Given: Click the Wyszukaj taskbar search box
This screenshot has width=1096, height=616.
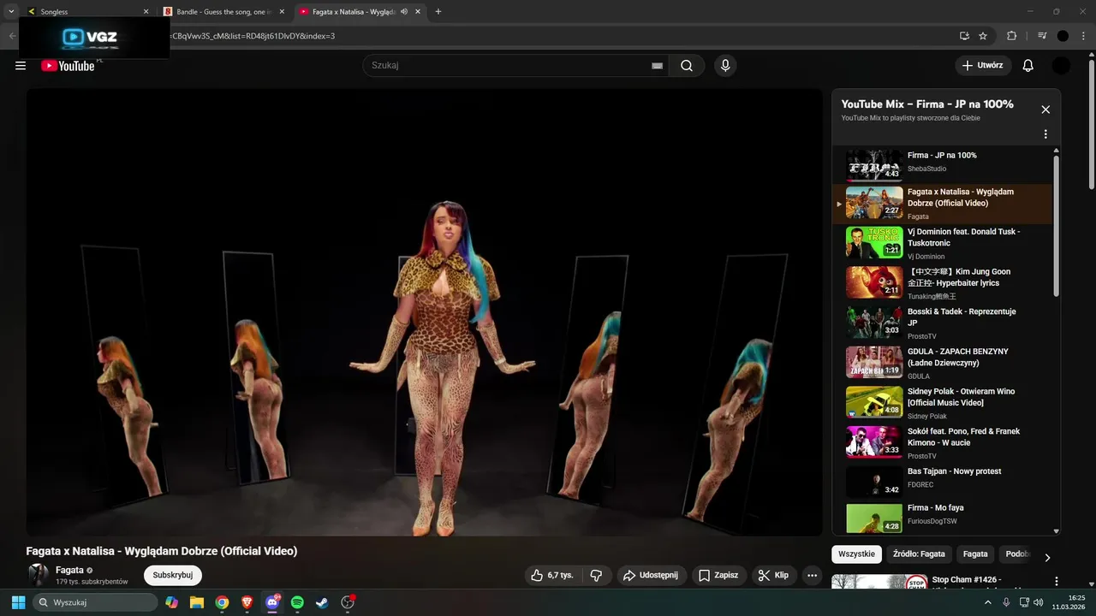Looking at the screenshot, I should pos(95,602).
